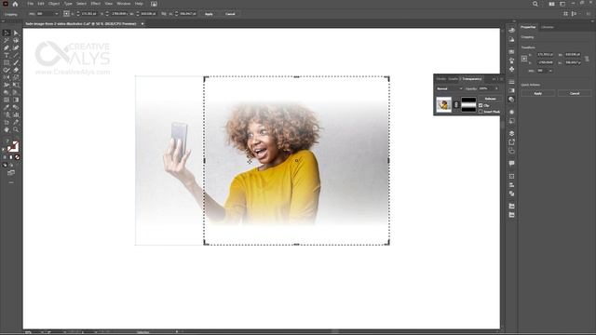The height and width of the screenshot is (335, 596).
Task: Click the Fill and Stroke swatch
Action: (12, 146)
